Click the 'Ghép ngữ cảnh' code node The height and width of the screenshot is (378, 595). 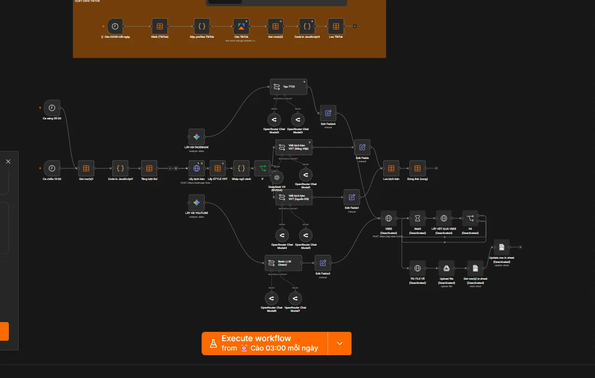coord(241,168)
